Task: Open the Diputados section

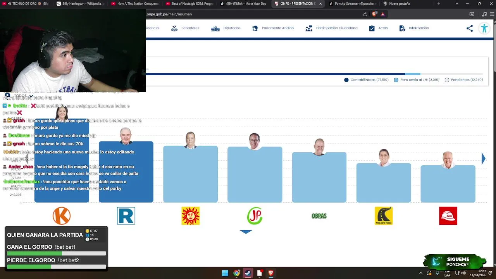Action: (226, 28)
